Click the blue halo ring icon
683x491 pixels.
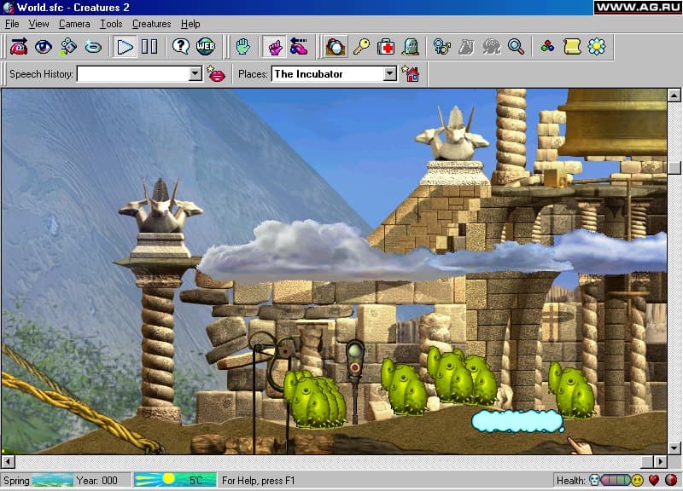pyautogui.click(x=93, y=47)
